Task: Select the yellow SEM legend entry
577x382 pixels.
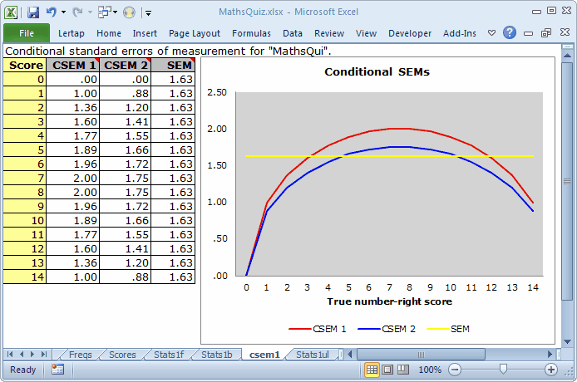Action: tap(448, 329)
